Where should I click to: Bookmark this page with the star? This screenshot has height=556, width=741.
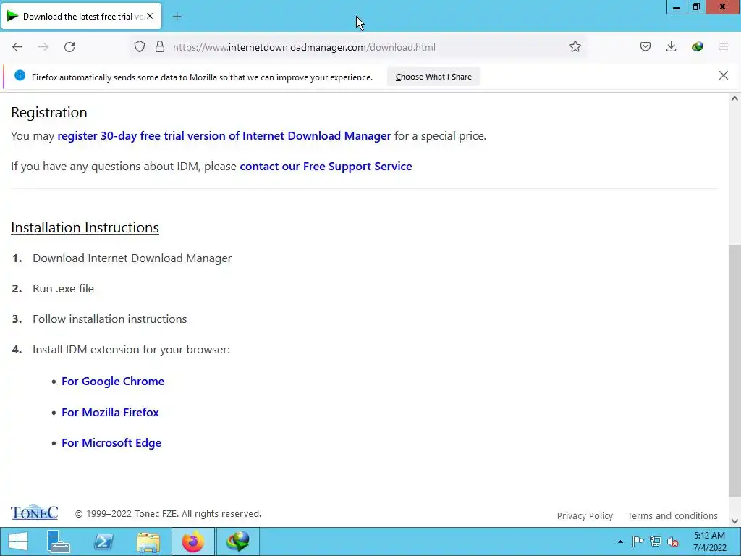point(575,47)
